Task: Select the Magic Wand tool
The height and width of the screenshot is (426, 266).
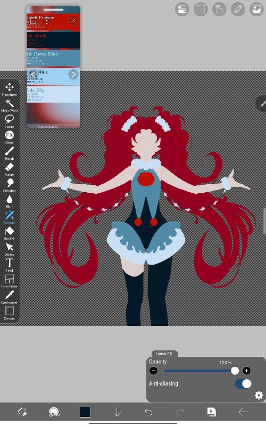Action: (9, 105)
